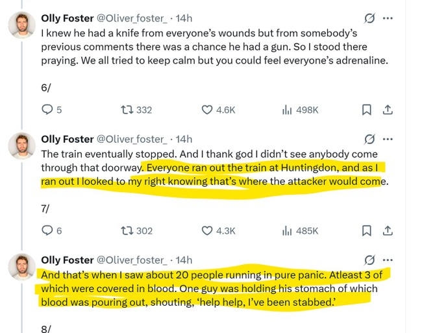Share the 7/ tweet
Screen dimensions: 422x333
pos(388,230)
